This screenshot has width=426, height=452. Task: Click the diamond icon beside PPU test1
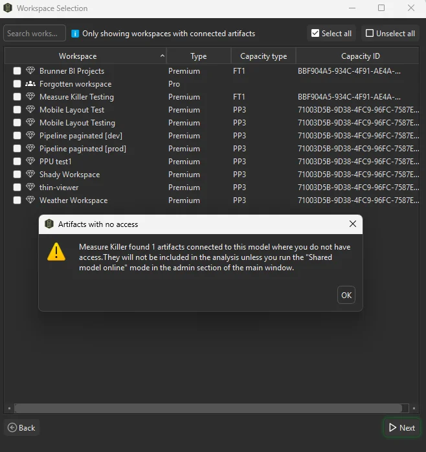point(30,161)
